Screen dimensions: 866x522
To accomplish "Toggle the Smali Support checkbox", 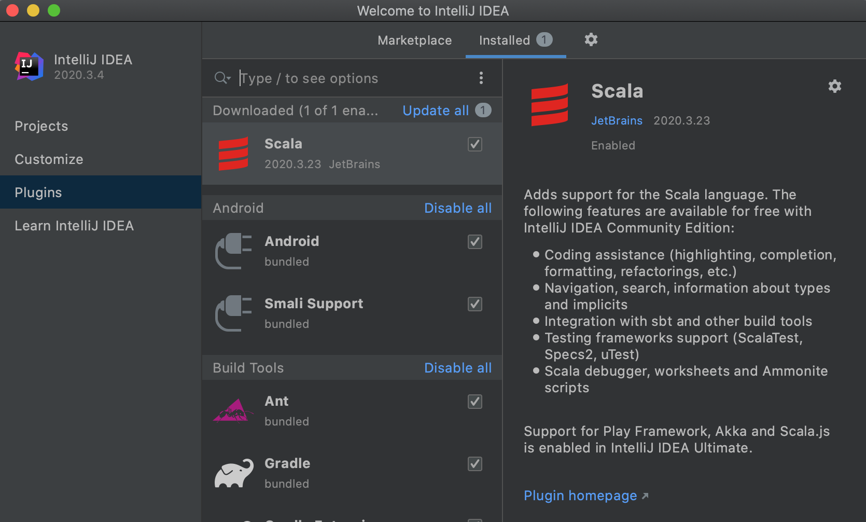I will click(475, 304).
